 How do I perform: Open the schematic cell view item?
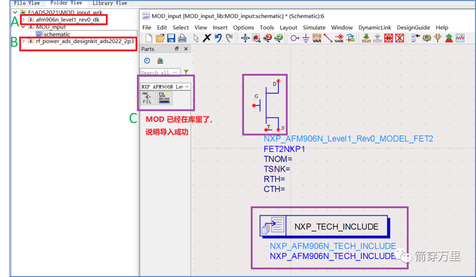tap(56, 34)
